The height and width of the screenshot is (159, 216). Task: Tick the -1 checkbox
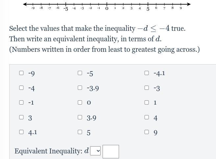(21, 102)
